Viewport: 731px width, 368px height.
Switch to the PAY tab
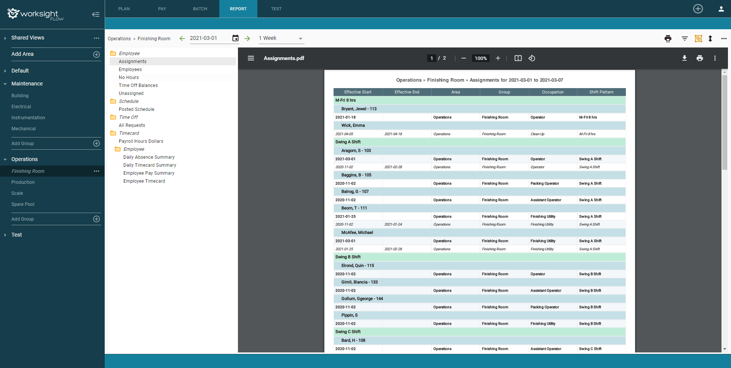point(162,9)
